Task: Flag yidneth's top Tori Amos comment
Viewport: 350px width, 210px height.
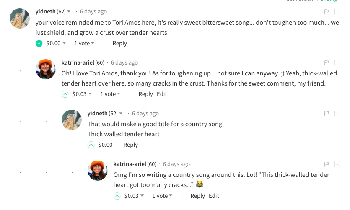Action: [x=327, y=12]
